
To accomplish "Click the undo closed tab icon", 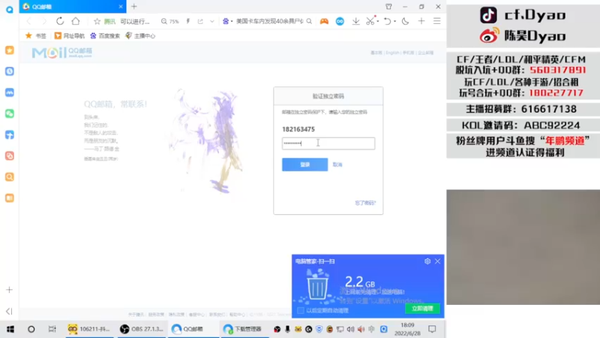I will (x=387, y=22).
